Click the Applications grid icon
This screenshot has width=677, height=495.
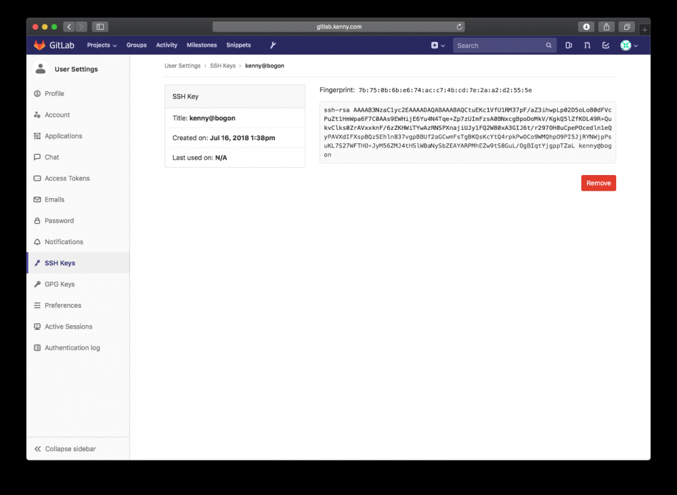pyautogui.click(x=37, y=136)
